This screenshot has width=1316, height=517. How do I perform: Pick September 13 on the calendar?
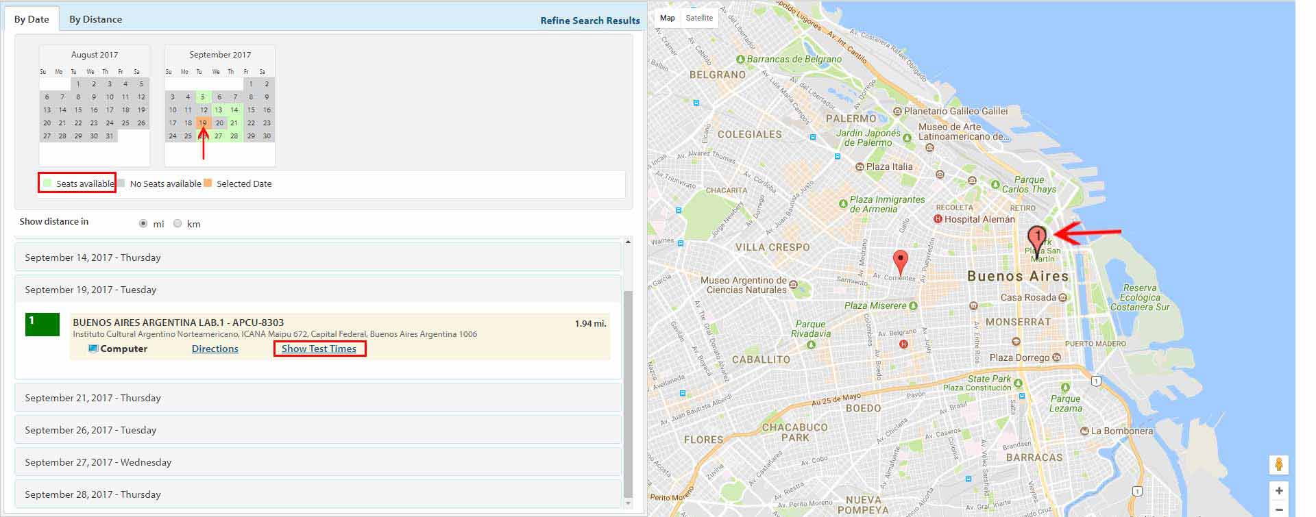tap(219, 110)
